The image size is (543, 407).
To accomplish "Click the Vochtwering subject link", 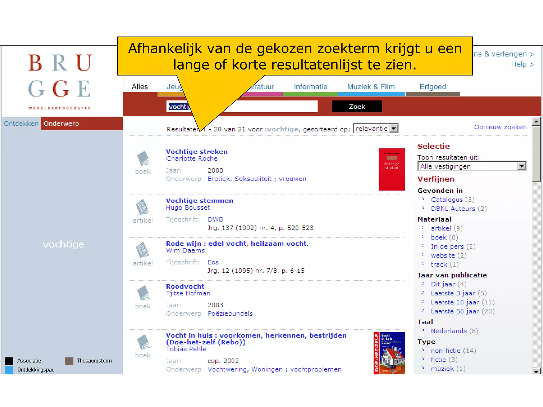I will click(227, 369).
